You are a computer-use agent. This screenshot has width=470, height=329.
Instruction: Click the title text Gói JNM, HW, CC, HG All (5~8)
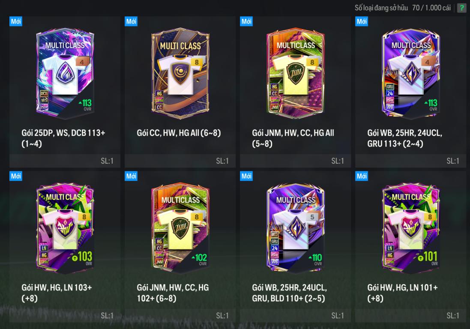293,138
